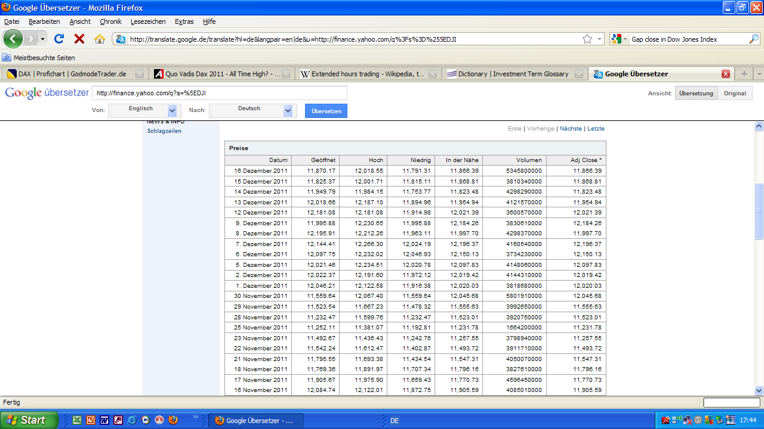The image size is (764, 429).
Task: Click the page's vertical scrollbar thumb
Action: coord(759,212)
